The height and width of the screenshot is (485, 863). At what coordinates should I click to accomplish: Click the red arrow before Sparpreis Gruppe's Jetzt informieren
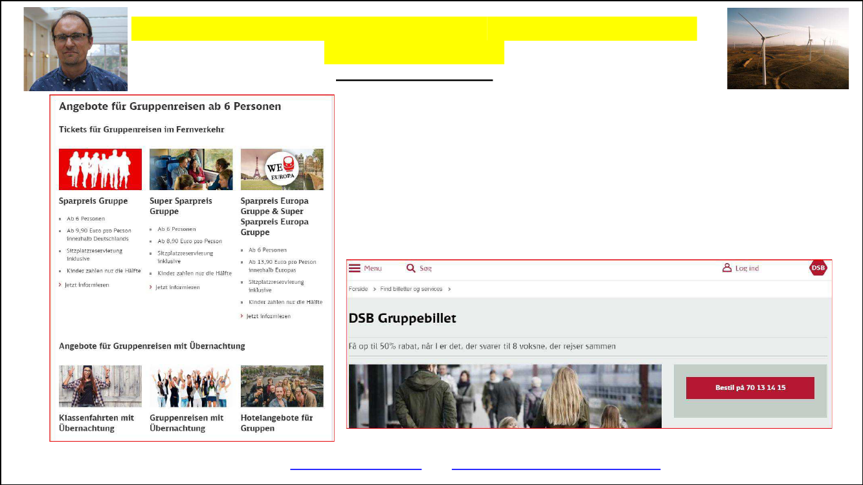click(x=60, y=285)
